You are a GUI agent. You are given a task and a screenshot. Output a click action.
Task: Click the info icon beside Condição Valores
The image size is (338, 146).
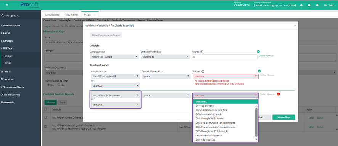coord(202,52)
